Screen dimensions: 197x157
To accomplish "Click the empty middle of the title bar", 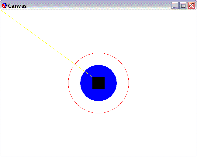I will [97, 6].
